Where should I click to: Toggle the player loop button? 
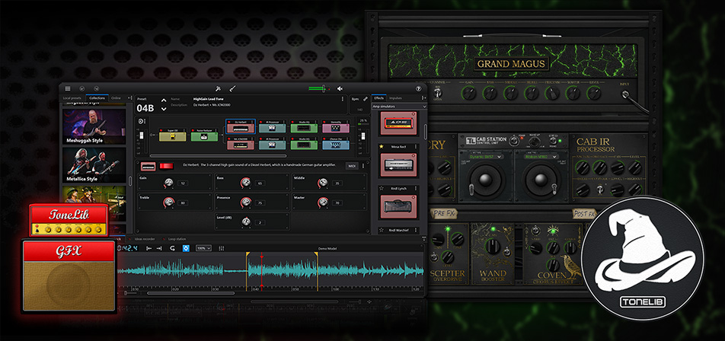(172, 248)
